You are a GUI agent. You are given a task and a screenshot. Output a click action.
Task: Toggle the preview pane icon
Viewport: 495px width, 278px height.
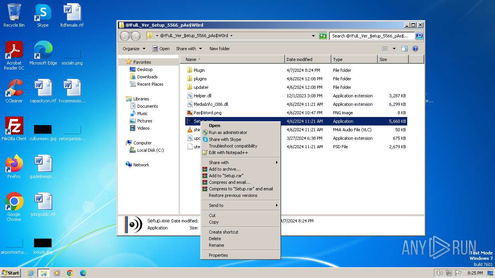pyautogui.click(x=405, y=49)
